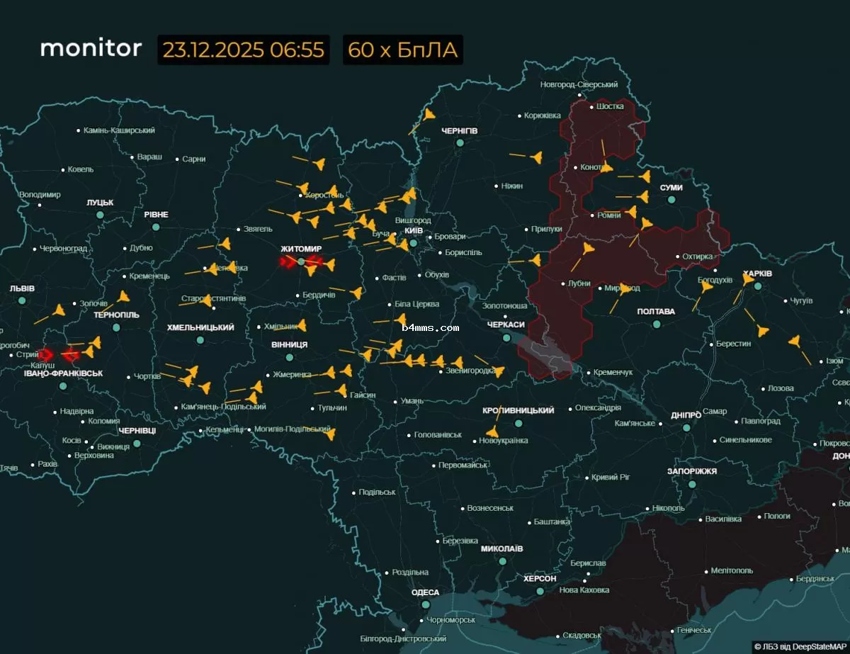Select the drone icon at Конотоп
The height and width of the screenshot is (654, 850).
606,167
